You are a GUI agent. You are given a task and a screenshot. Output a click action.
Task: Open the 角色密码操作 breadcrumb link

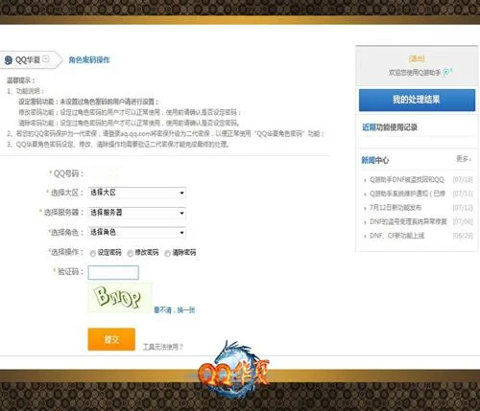pos(89,59)
